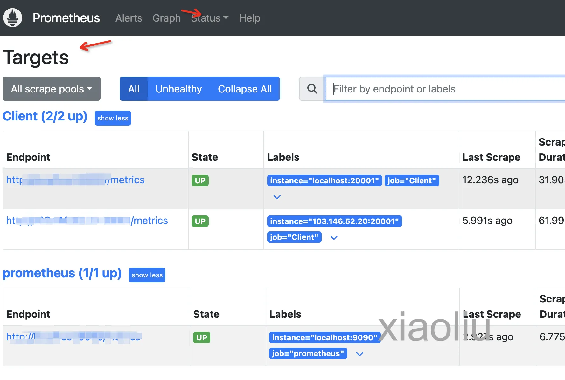
Task: Click the instance="localhost:20001" label badge
Action: pos(324,180)
